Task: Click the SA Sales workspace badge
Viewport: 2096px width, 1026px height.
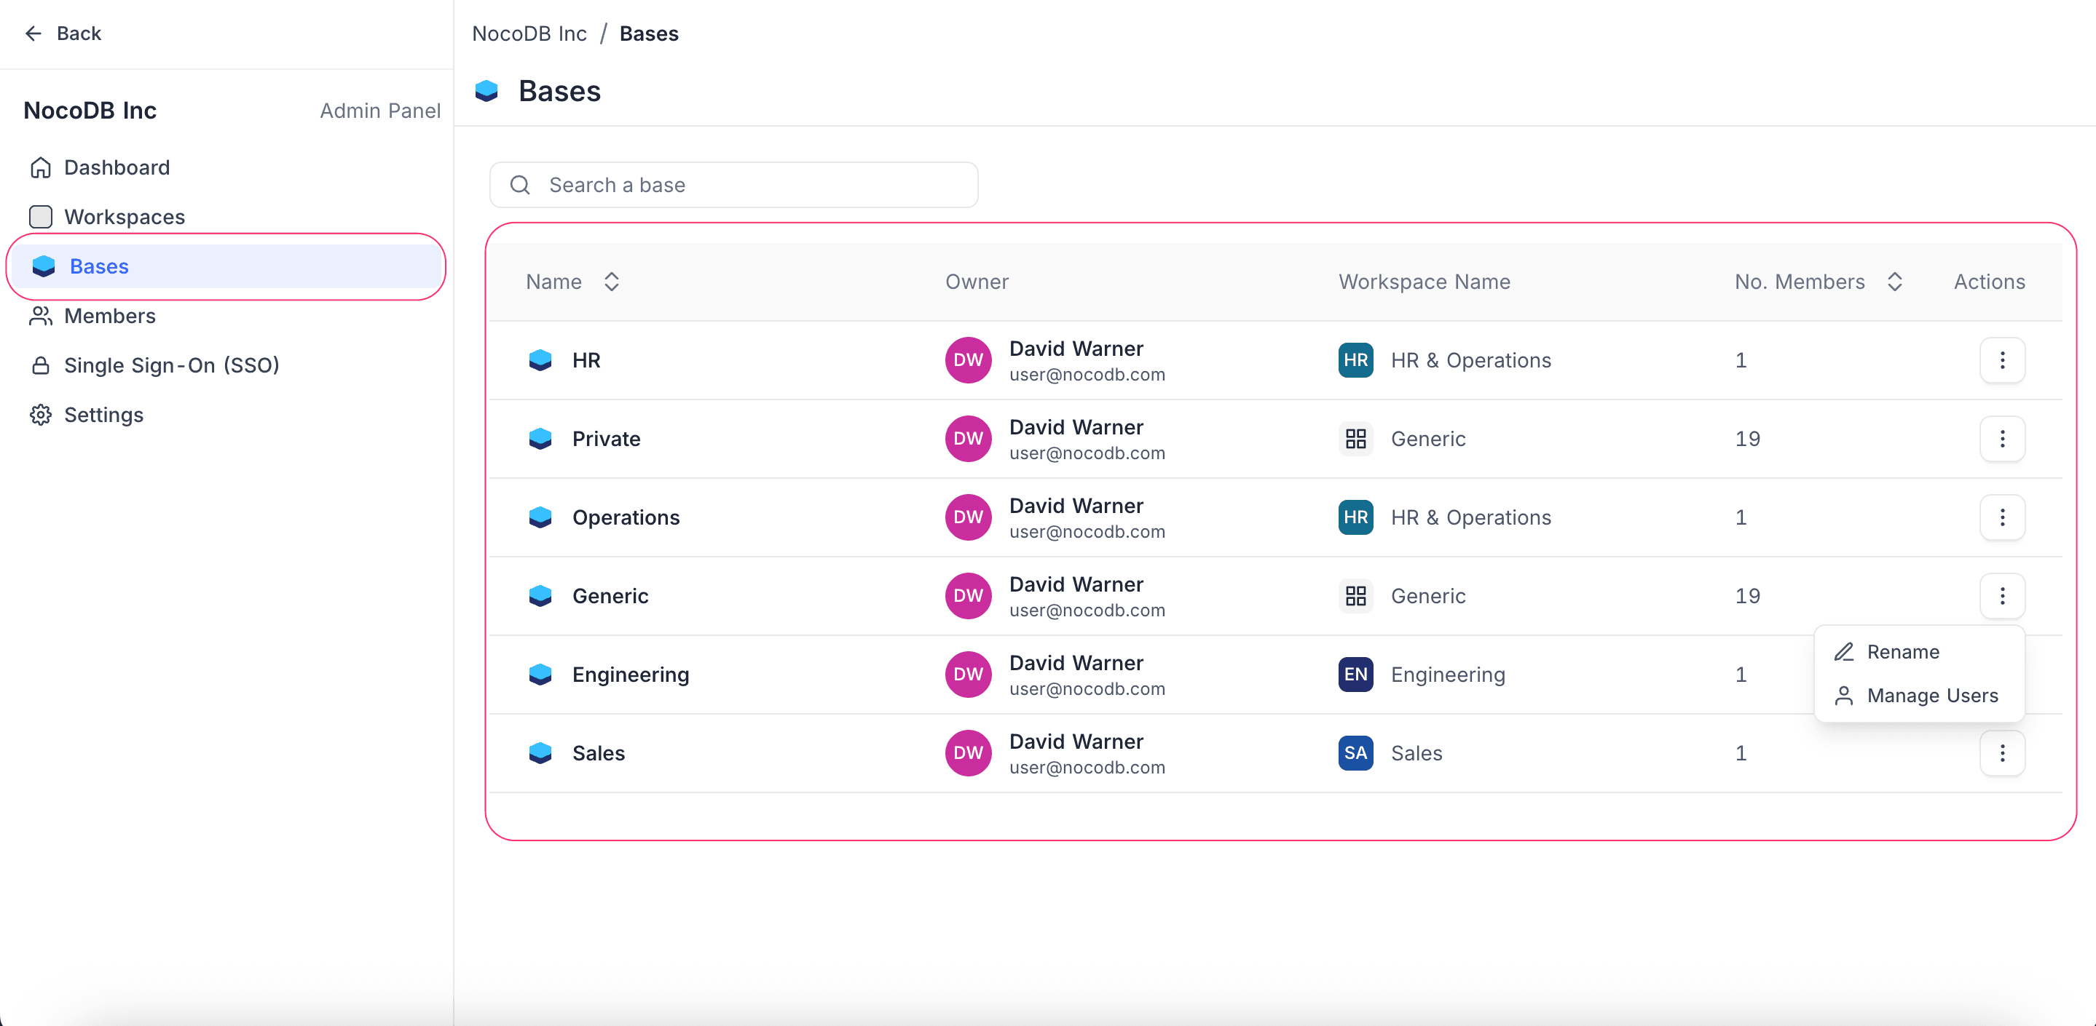Action: (x=1355, y=753)
